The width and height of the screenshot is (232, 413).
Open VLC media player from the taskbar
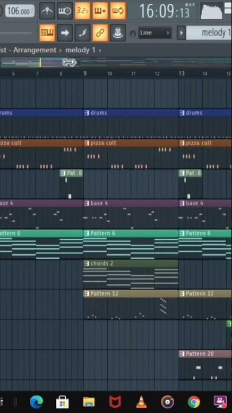(x=141, y=403)
